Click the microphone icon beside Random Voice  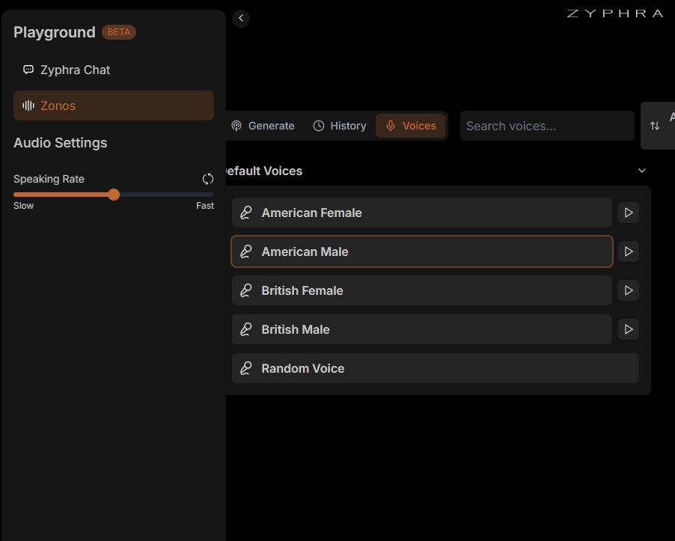[x=245, y=368]
